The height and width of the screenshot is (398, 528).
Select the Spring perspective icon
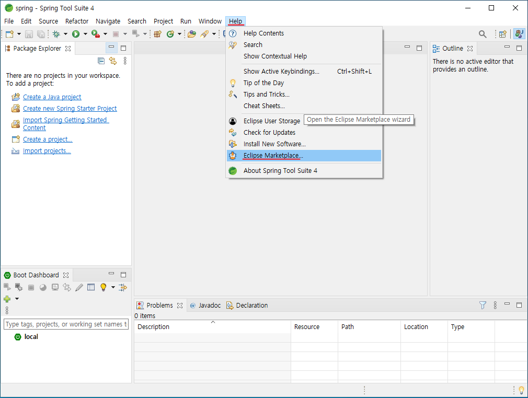519,34
